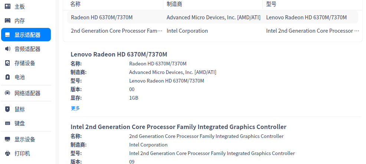The width and height of the screenshot is (366, 164).
Task: Click the memory chip icon
Action: tap(7, 21)
